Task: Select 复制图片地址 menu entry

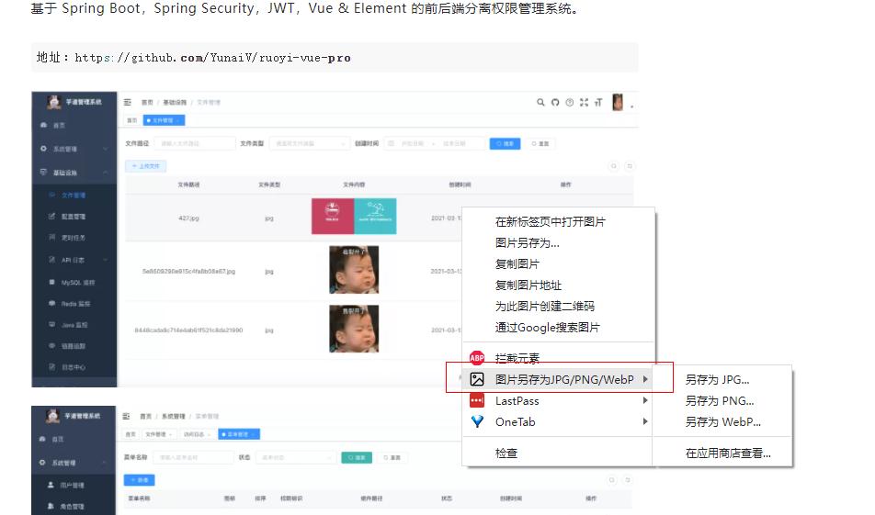Action: coord(528,285)
